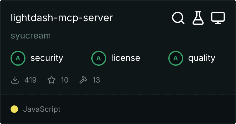Viewport: 236px width, 124px height.
Task: Click the hammer tools icon
Action: tap(83, 80)
